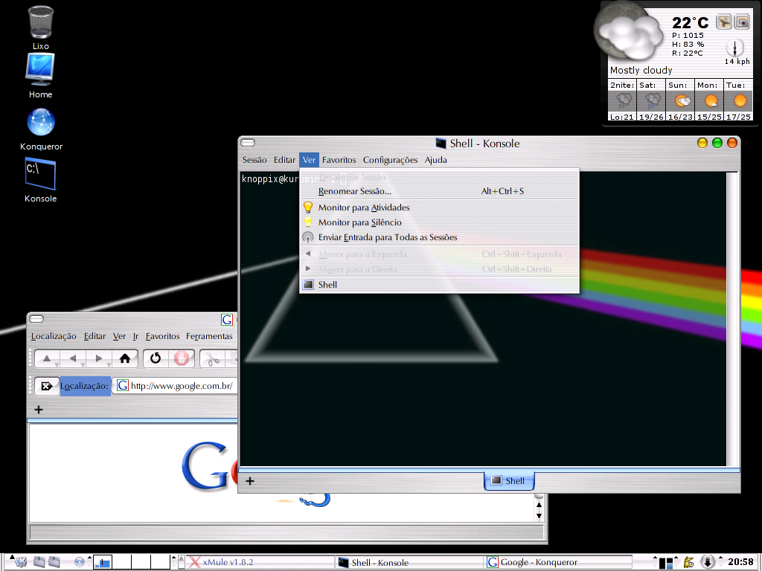Screen dimensions: 762x571
Task: Click the Mostly cloudy weather text
Action: pyautogui.click(x=641, y=71)
